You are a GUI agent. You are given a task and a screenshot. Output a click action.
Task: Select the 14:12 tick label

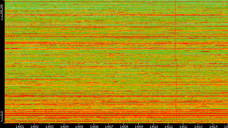coord(184,127)
